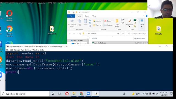Image resolution: width=176 pixels, height=99 pixels.
Task: Click the Search 201 VIDEO field
Action: coord(137,34)
